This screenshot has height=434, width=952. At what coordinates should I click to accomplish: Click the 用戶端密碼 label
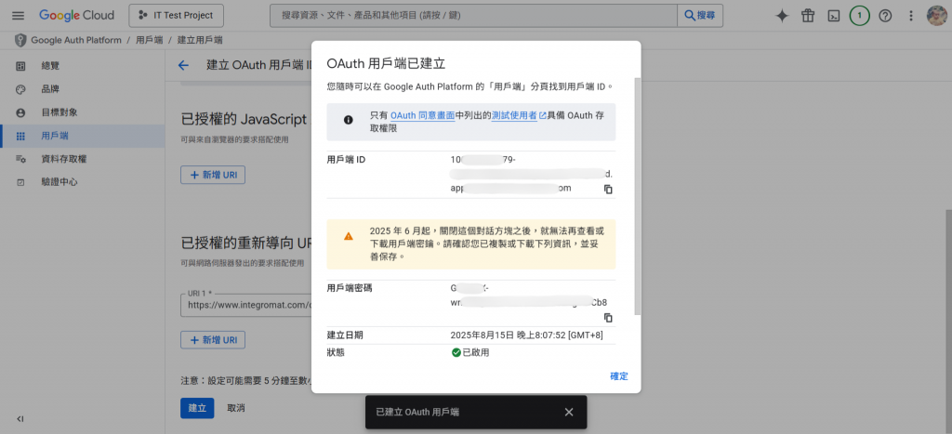(350, 288)
